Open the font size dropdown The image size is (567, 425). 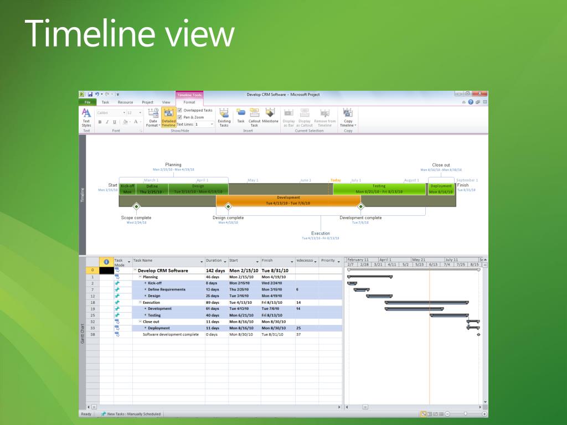tap(140, 113)
